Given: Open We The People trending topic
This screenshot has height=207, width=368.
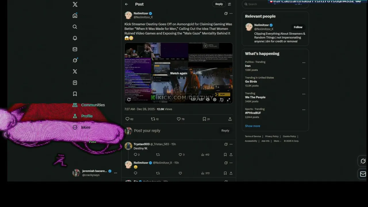Looking at the screenshot, I should 255,97.
